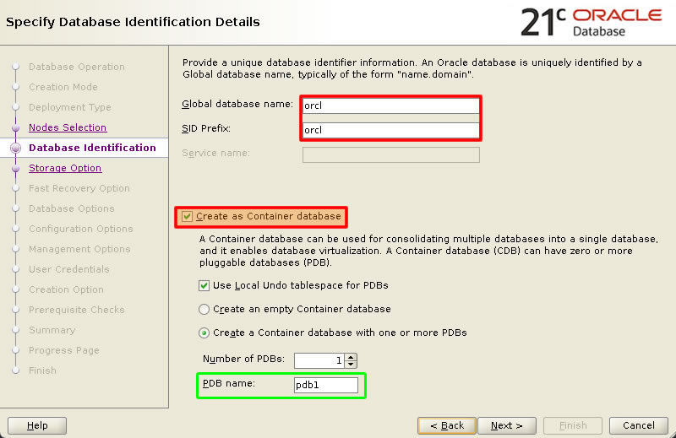676x438 pixels.
Task: Toggle Use Local Undo tablespace for PDBs
Action: tap(204, 285)
